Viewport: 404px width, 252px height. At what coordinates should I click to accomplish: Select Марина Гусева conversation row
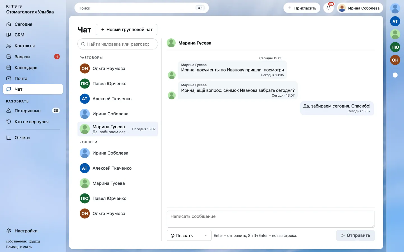point(118,129)
